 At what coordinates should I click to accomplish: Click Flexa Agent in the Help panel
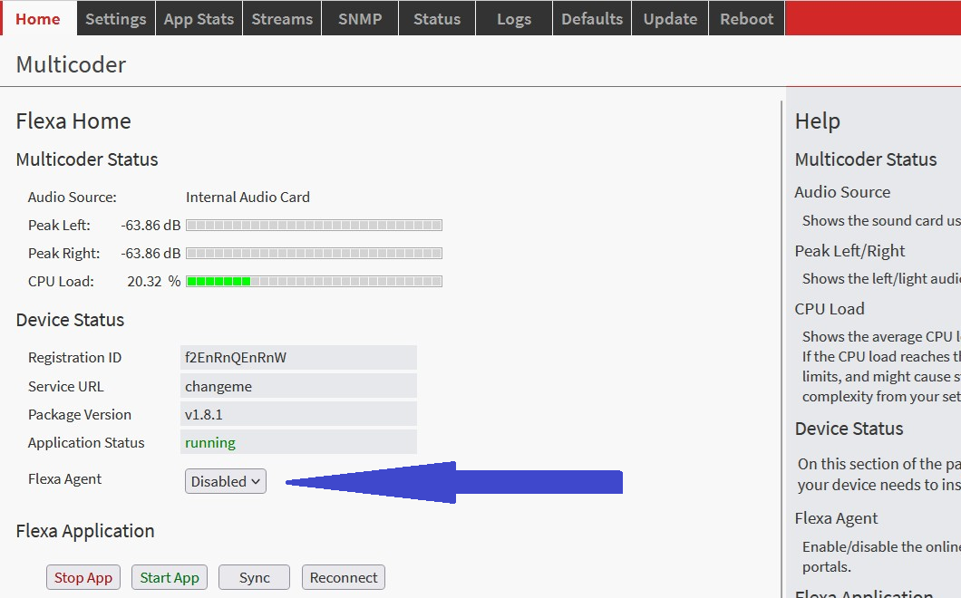coord(837,518)
